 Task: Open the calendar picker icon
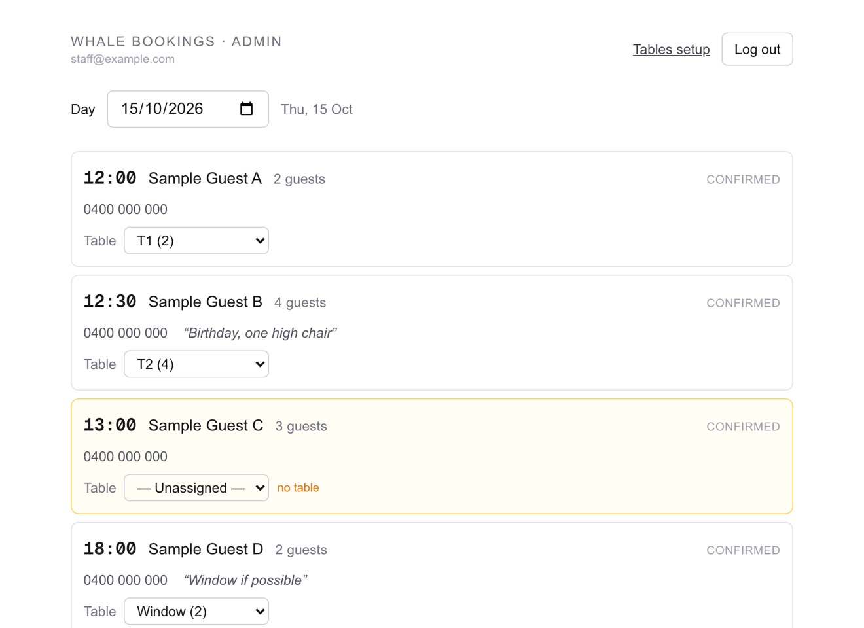click(246, 109)
